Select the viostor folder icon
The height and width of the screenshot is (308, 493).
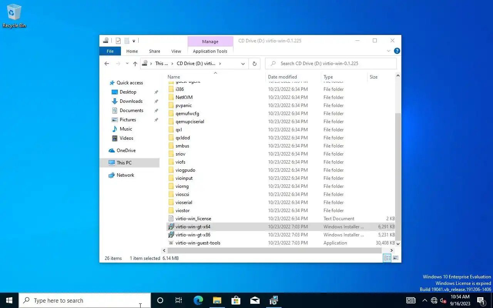[x=171, y=211]
